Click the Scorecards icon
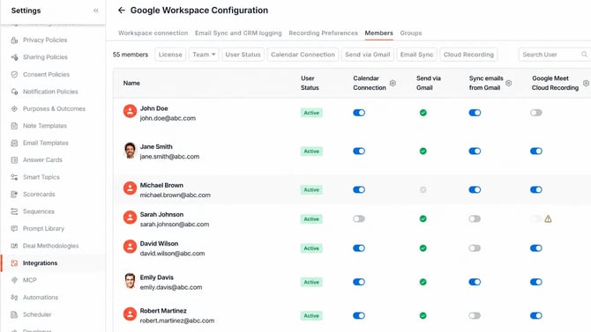This screenshot has height=332, width=591. tap(14, 195)
